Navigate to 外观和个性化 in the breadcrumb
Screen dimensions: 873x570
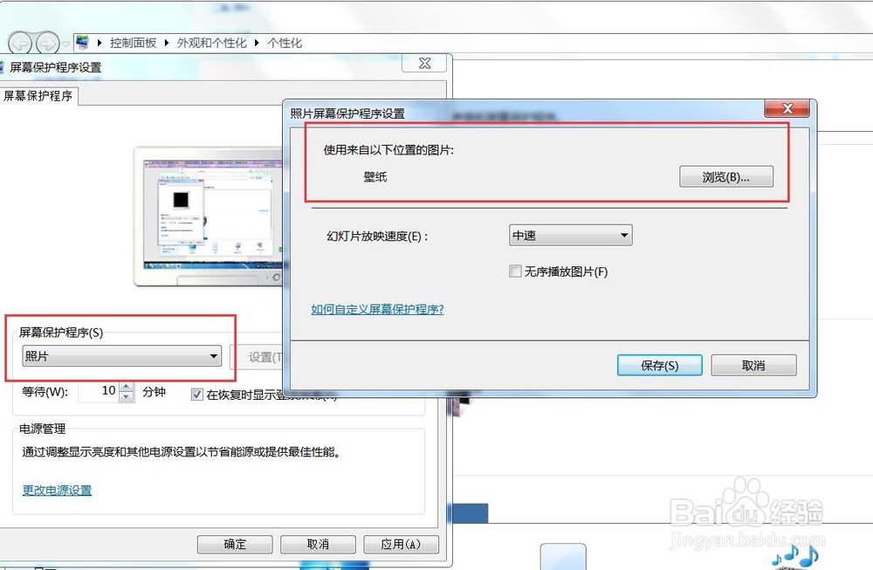pos(211,41)
